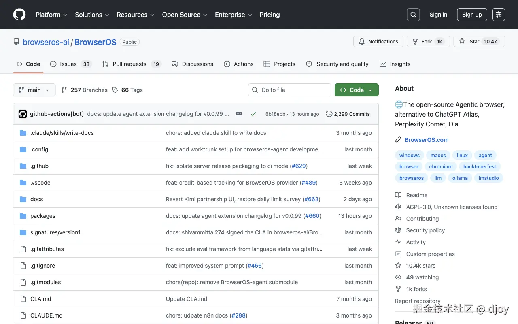Click the commit details ellipsis icon

click(x=239, y=114)
